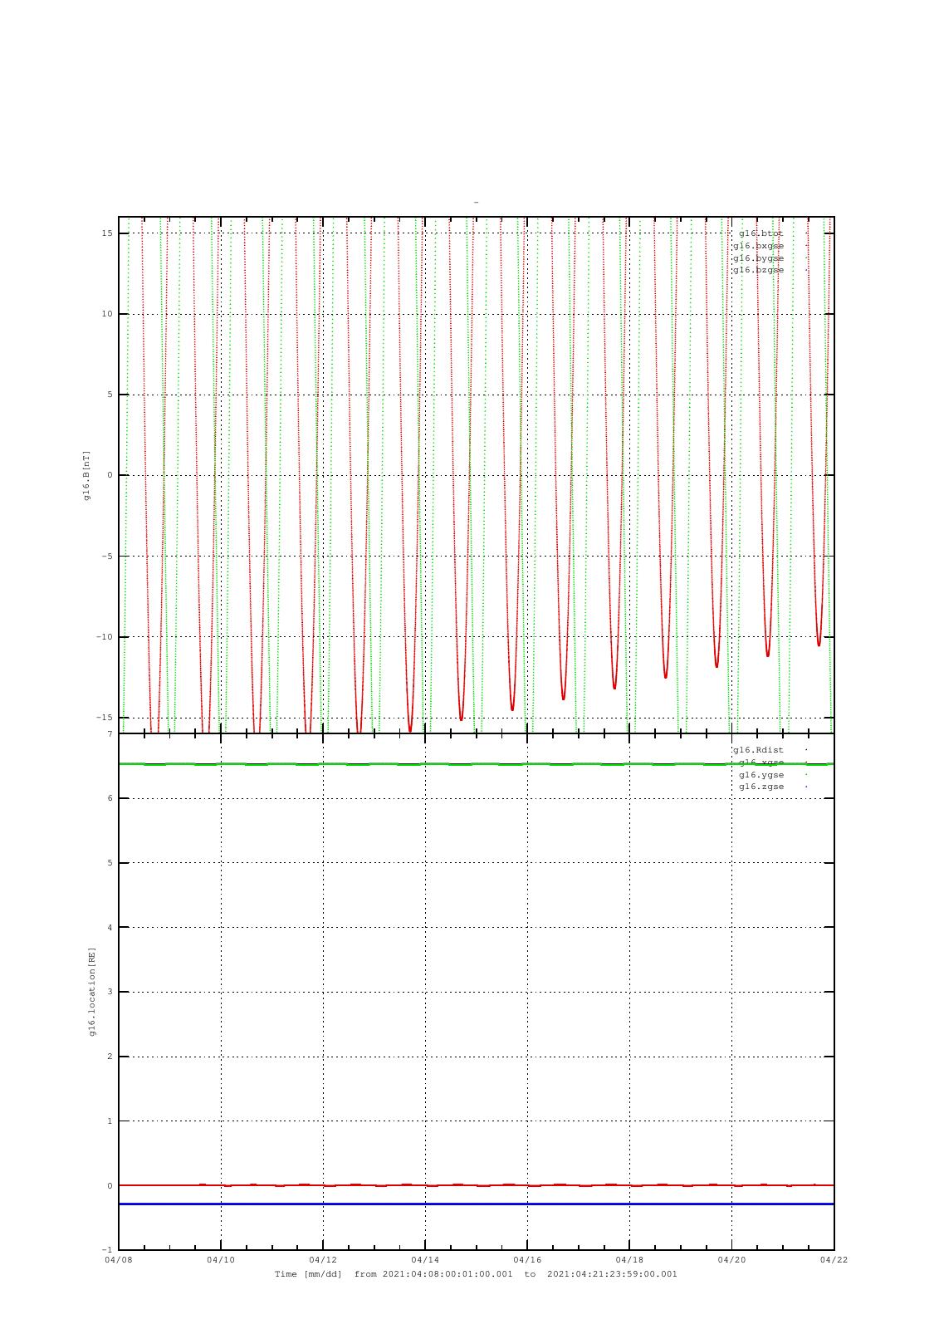939x1329 pixels.
Task: Click the -5 tick on the g16.B axis
Action: (x=107, y=557)
